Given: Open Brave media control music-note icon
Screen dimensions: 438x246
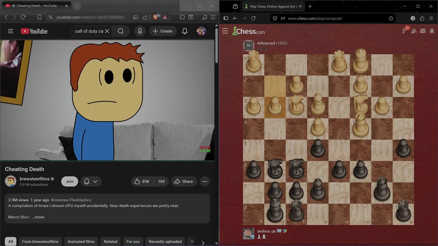Looking at the screenshot, I should (x=205, y=17).
